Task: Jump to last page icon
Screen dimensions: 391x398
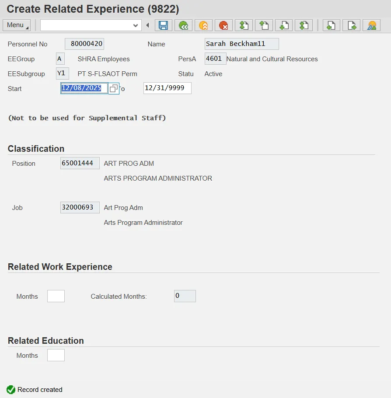Action: point(304,25)
